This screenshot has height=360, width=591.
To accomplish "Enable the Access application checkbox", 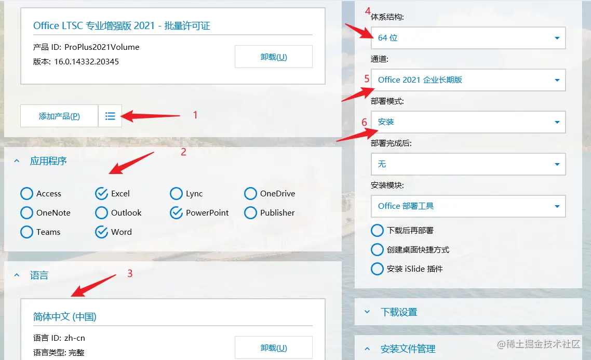I will [x=27, y=193].
